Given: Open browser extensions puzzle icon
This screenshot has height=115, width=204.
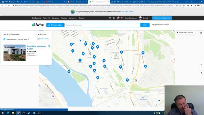Looking at the screenshot, I should pyautogui.click(x=191, y=6).
